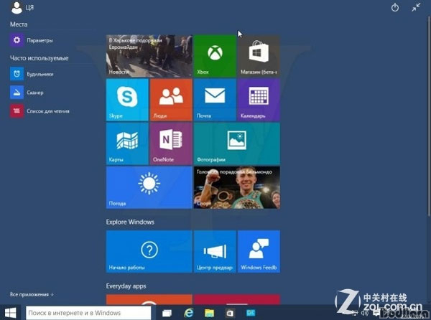Click the Часто используемые heading

(39, 58)
